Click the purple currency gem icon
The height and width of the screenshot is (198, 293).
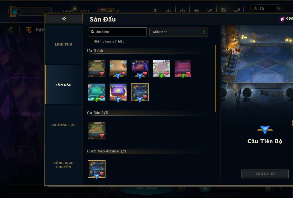coord(282,19)
